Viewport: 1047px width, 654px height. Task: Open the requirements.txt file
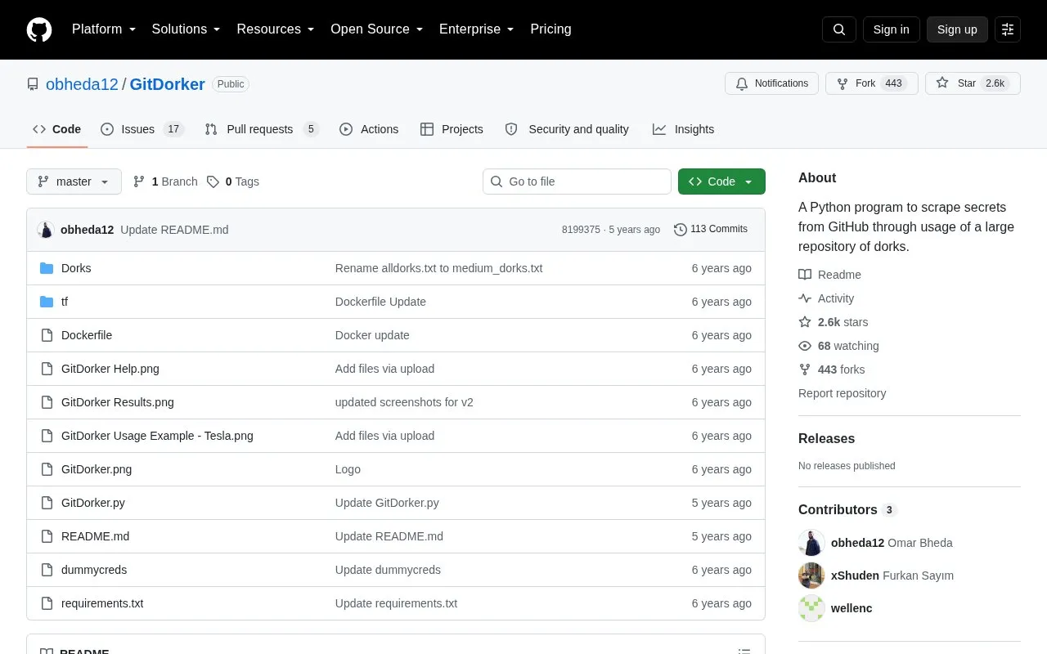pos(102,603)
